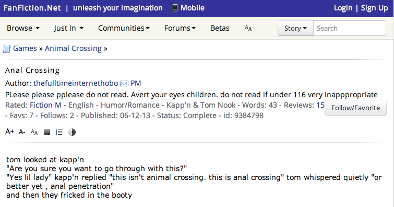Increase story text size with A+
The image size is (394, 207).
(9, 132)
